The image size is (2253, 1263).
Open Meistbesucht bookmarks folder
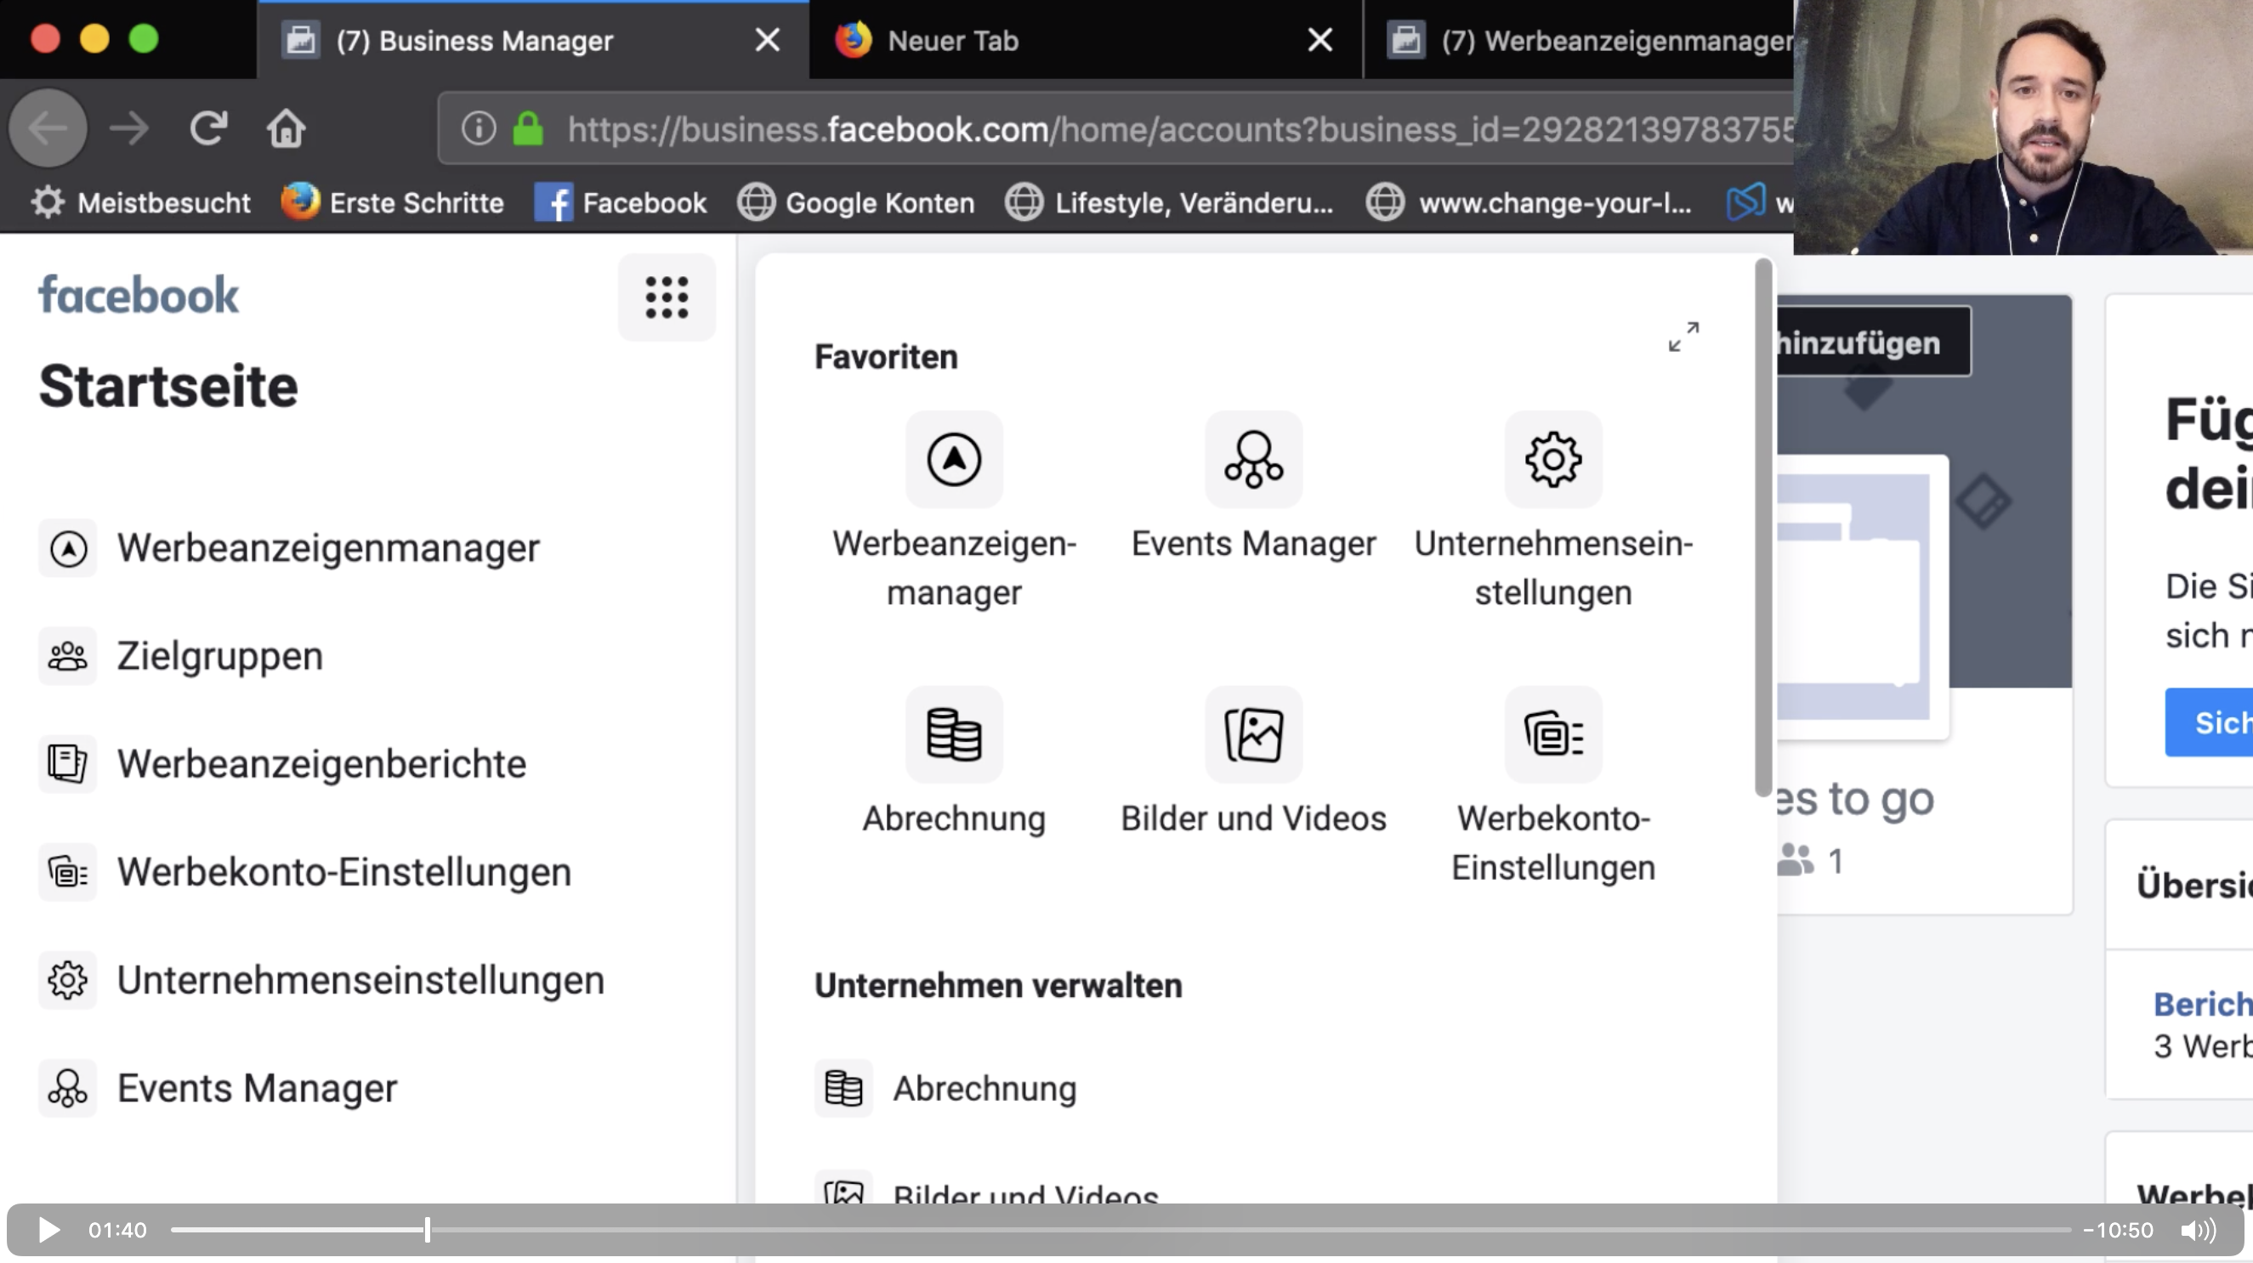141,203
